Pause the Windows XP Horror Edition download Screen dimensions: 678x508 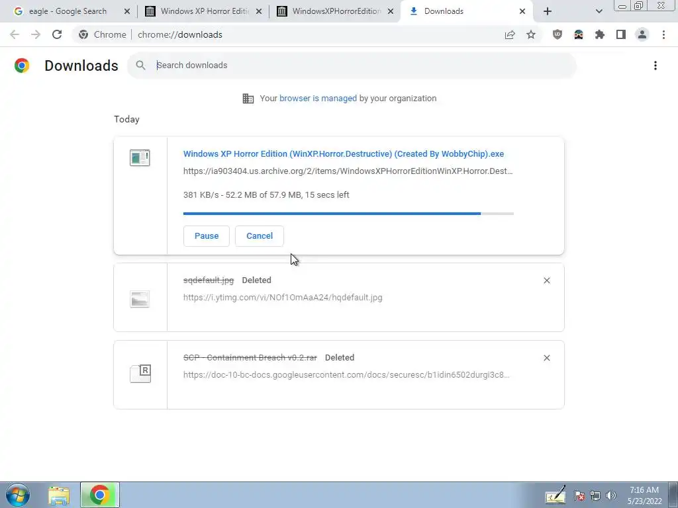(207, 236)
